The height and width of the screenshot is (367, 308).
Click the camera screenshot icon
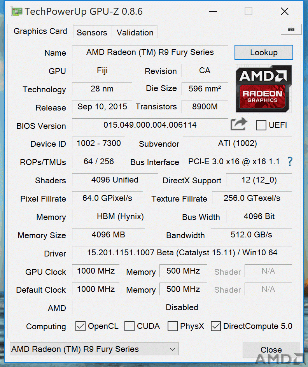click(x=291, y=29)
